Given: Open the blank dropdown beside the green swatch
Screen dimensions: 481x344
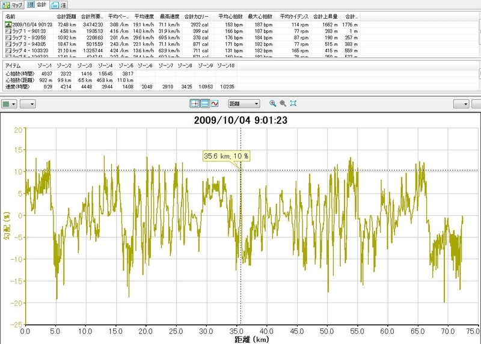Looking at the screenshot, I should pyautogui.click(x=28, y=104).
